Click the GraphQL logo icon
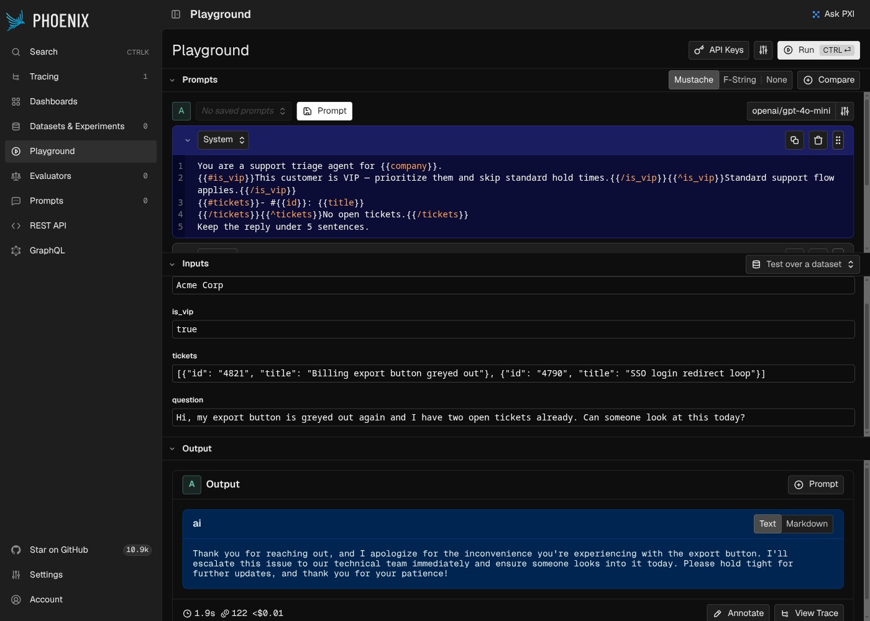The height and width of the screenshot is (621, 870). (16, 251)
